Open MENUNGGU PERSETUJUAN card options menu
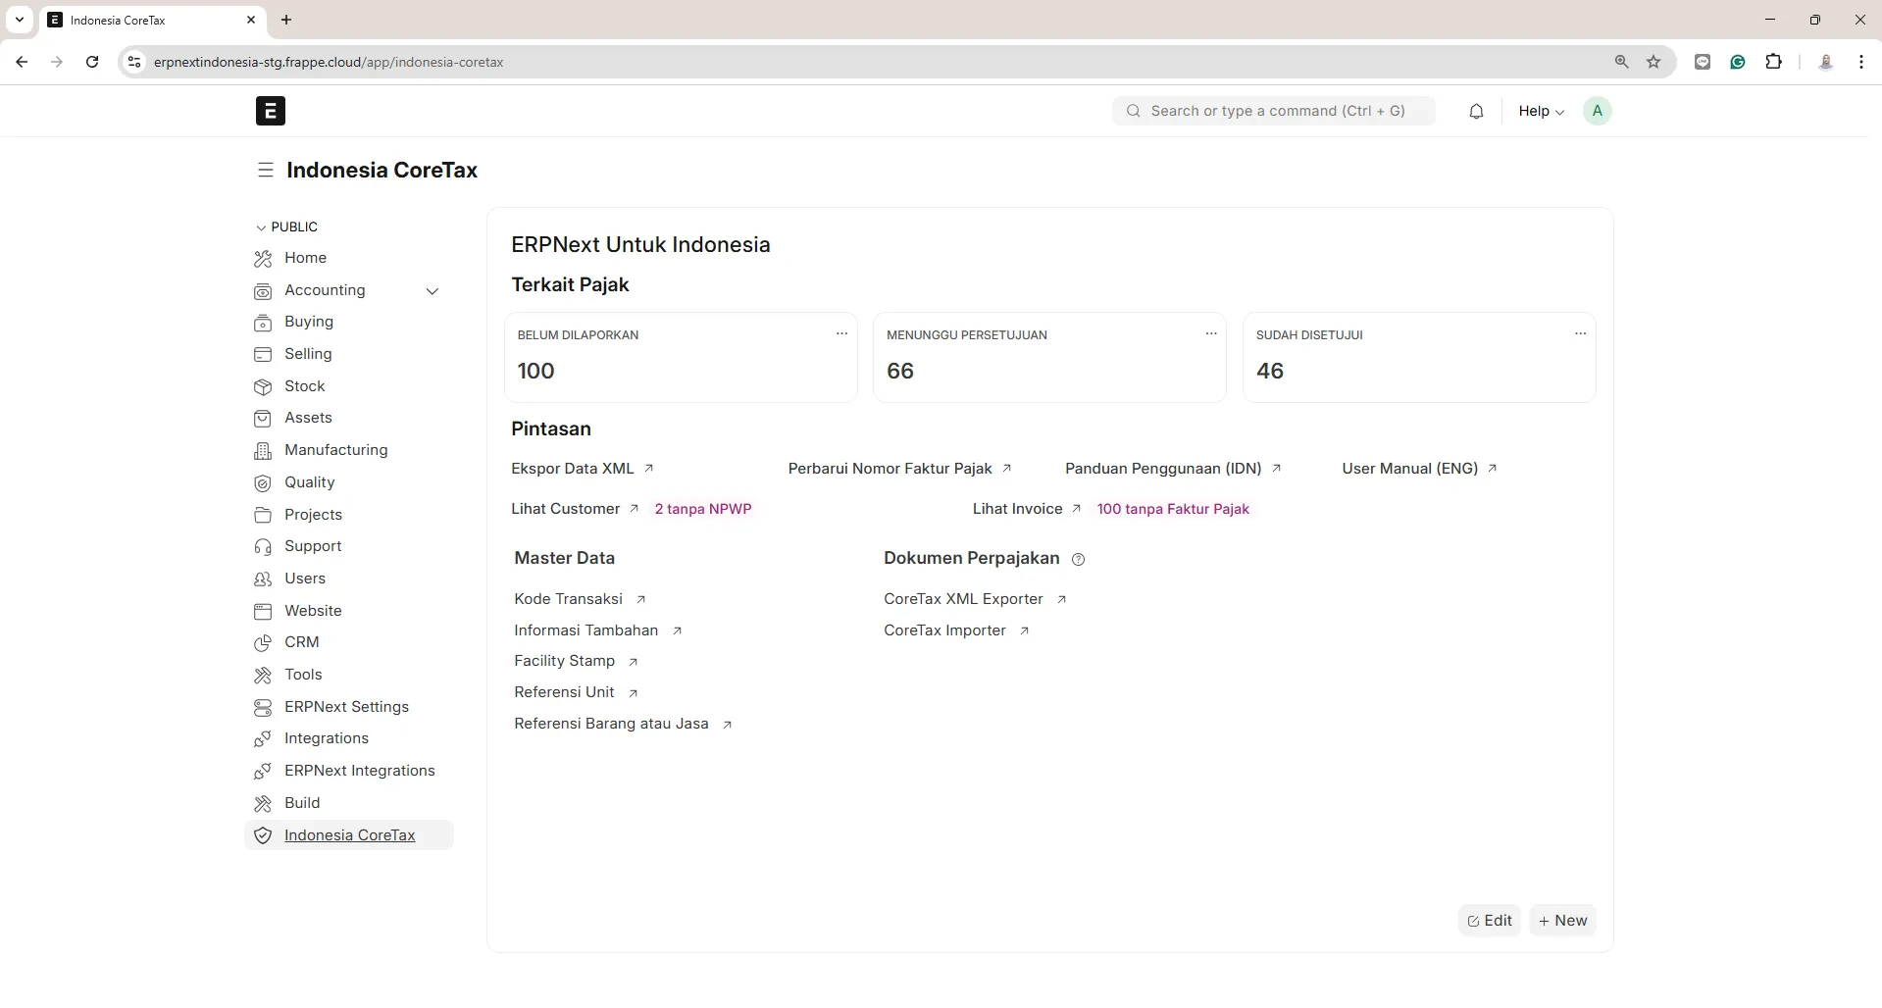The width and height of the screenshot is (1882, 1008). coord(1211,334)
